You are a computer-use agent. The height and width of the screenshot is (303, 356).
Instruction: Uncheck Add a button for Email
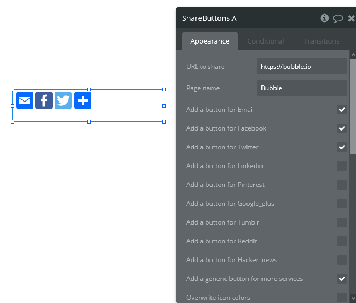[x=342, y=110]
